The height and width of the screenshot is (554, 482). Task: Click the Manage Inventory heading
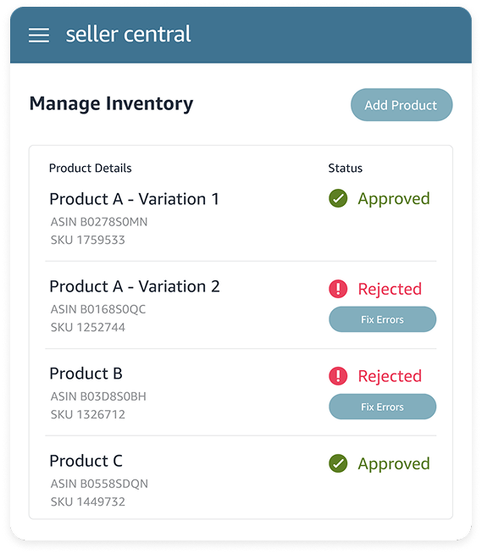[111, 104]
